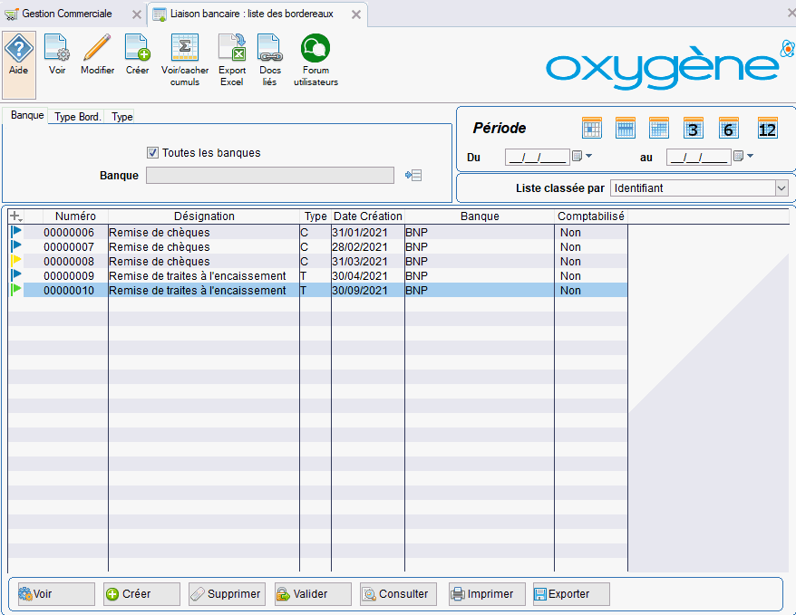The image size is (796, 615).
Task: Click the bank selection list icon
Action: pos(413,176)
